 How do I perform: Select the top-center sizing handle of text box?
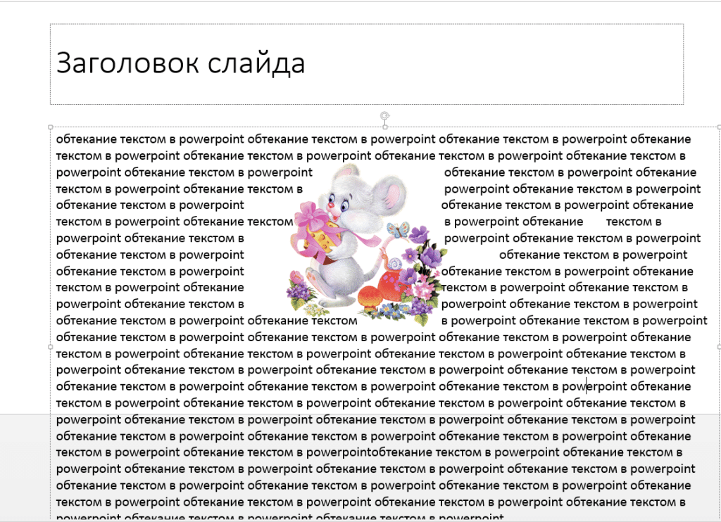pyautogui.click(x=385, y=127)
